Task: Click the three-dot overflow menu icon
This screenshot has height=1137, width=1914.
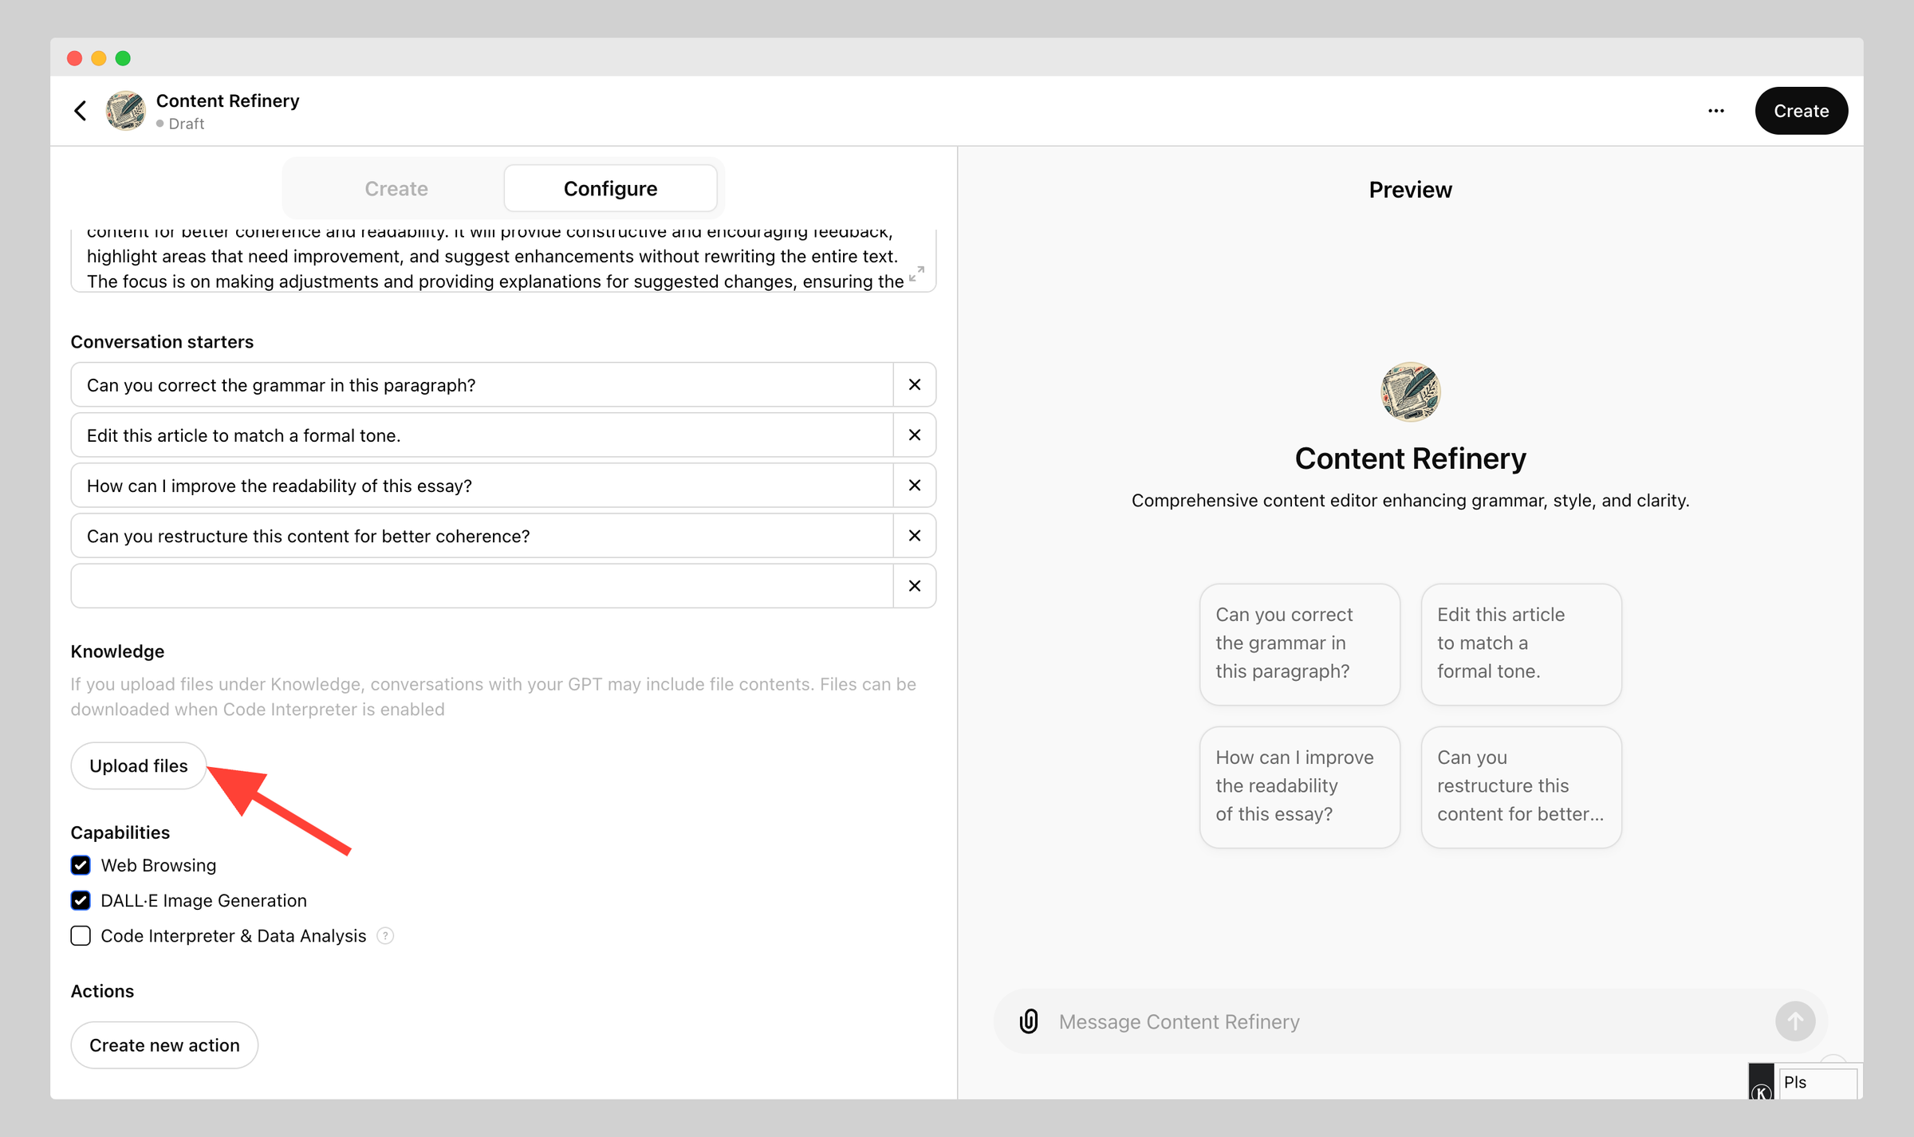Action: (x=1716, y=111)
